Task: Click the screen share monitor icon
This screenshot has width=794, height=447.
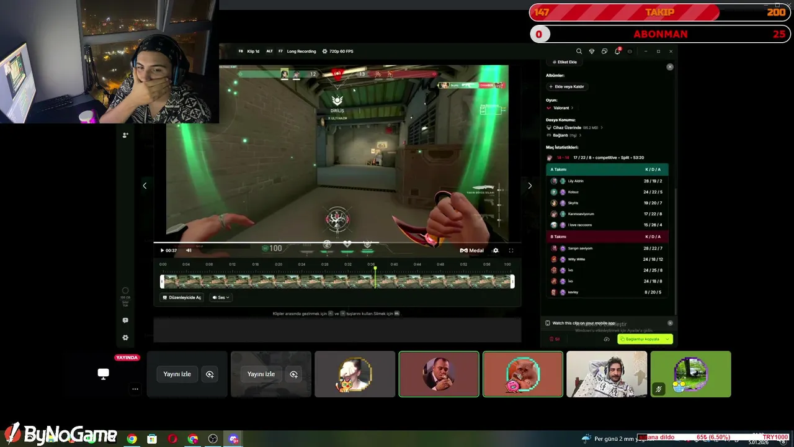Action: [104, 374]
